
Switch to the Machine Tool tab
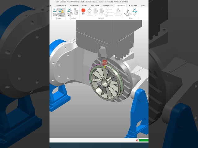tap(108, 6)
